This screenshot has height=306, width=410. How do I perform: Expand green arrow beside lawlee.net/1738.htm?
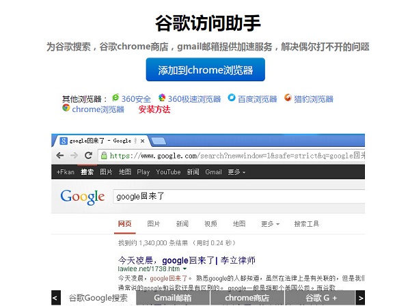coord(185,269)
